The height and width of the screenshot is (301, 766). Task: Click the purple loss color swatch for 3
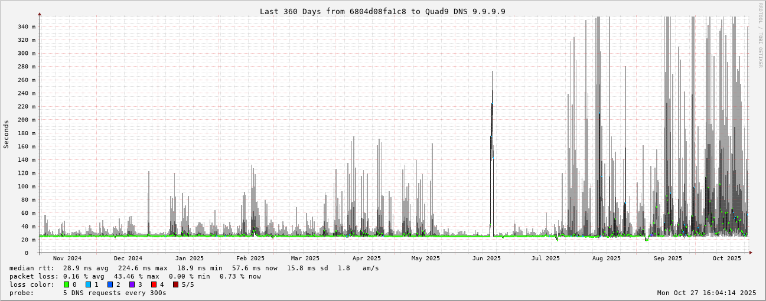(x=132, y=284)
